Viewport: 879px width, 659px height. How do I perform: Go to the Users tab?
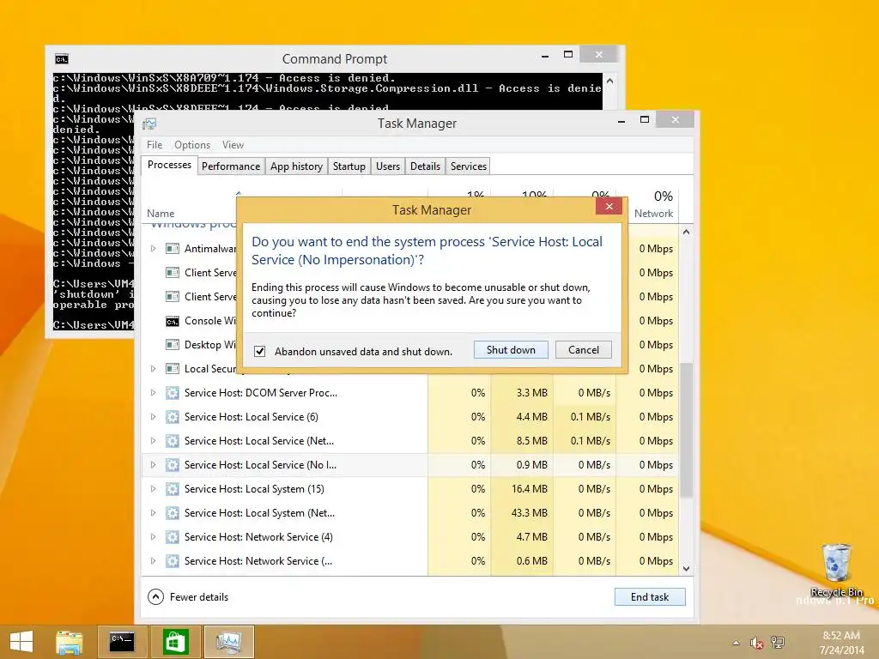tap(388, 166)
